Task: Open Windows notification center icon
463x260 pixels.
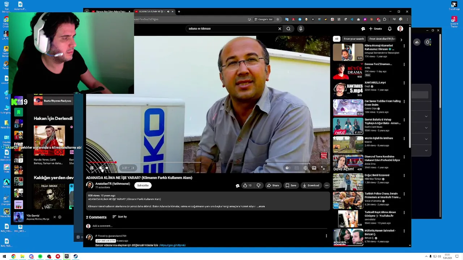Action: click(x=457, y=256)
